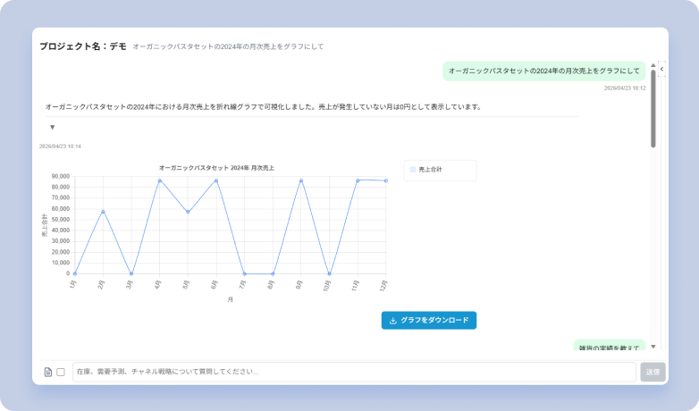Click the 12月 data point on the chart
Screen dimensions: 699x411
385,181
